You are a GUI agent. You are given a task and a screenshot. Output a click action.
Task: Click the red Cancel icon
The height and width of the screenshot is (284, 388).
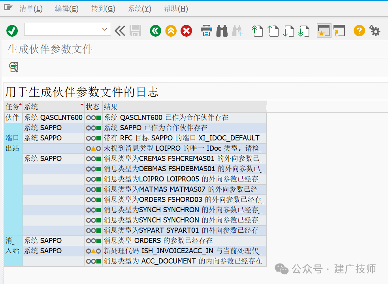pyautogui.click(x=186, y=31)
